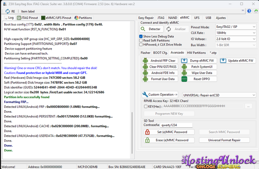259x169 pixels.
Task: Click the Dump eMMC FW icon
Action: click(184, 60)
